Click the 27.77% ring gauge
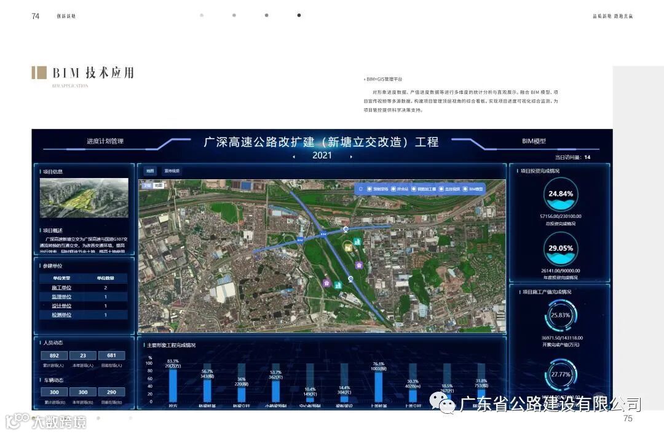This screenshot has width=664, height=434. (x=560, y=374)
